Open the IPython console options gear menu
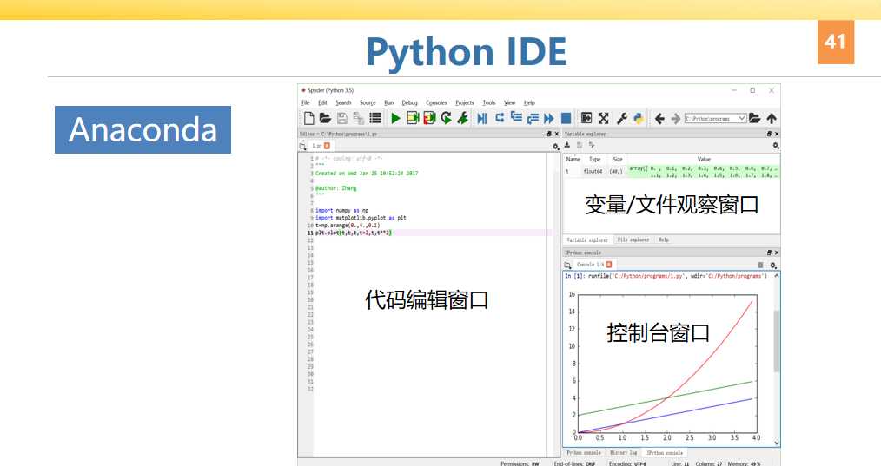881x466 pixels. coord(772,265)
